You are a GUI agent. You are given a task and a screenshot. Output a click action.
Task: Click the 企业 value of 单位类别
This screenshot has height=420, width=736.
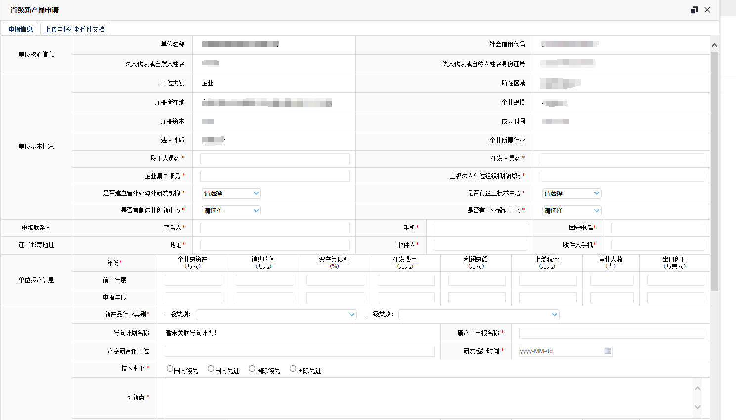click(208, 83)
